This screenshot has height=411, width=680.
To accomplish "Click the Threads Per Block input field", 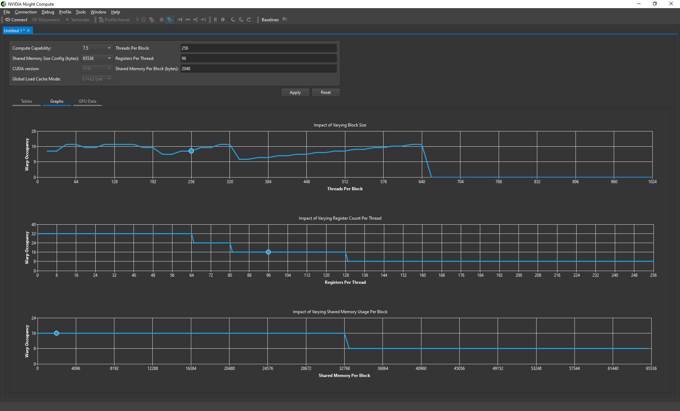I will 259,48.
